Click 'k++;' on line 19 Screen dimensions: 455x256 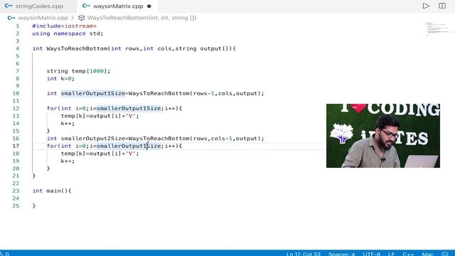tap(68, 161)
